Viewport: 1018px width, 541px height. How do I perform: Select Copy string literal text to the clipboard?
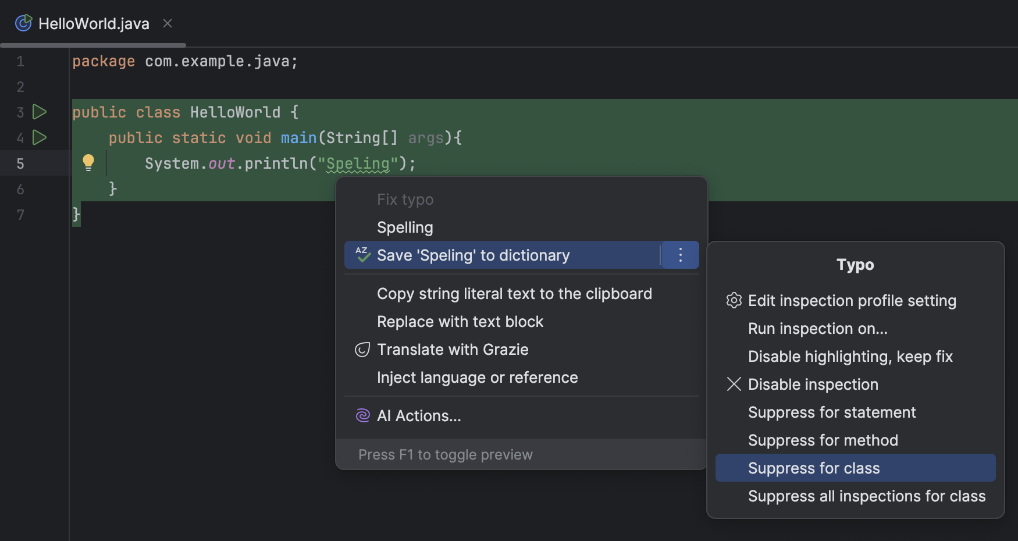[x=514, y=293]
